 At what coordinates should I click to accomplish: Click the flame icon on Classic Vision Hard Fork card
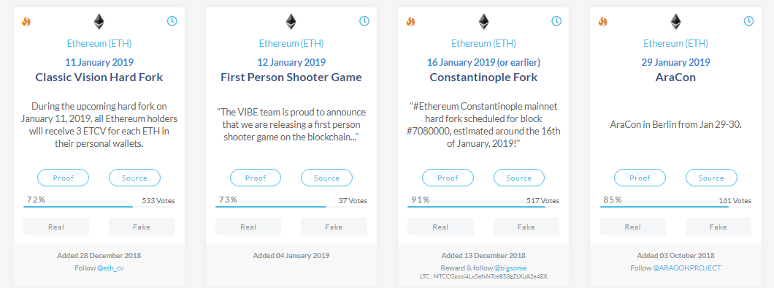pos(26,21)
